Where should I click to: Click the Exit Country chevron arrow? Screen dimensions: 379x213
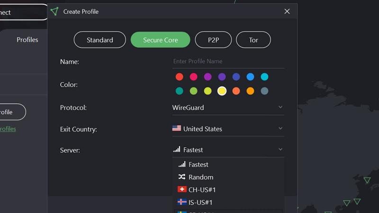pos(280,128)
